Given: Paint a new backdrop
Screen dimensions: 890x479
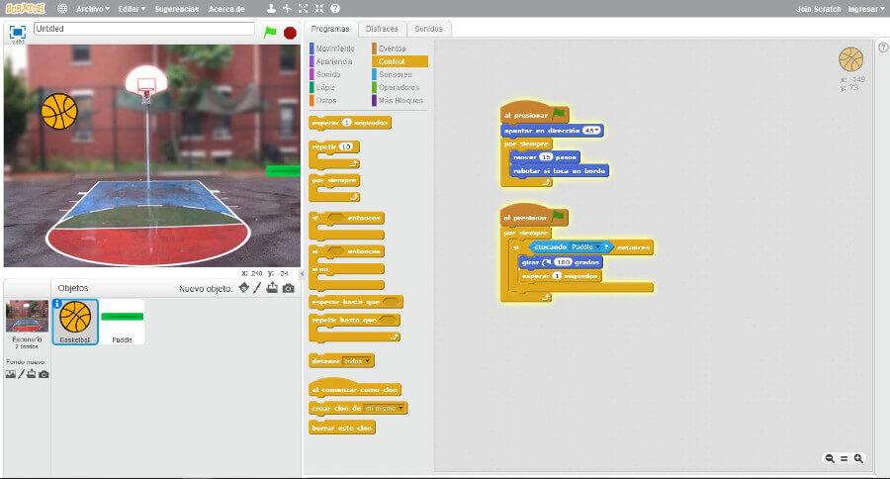Looking at the screenshot, I should (21, 374).
